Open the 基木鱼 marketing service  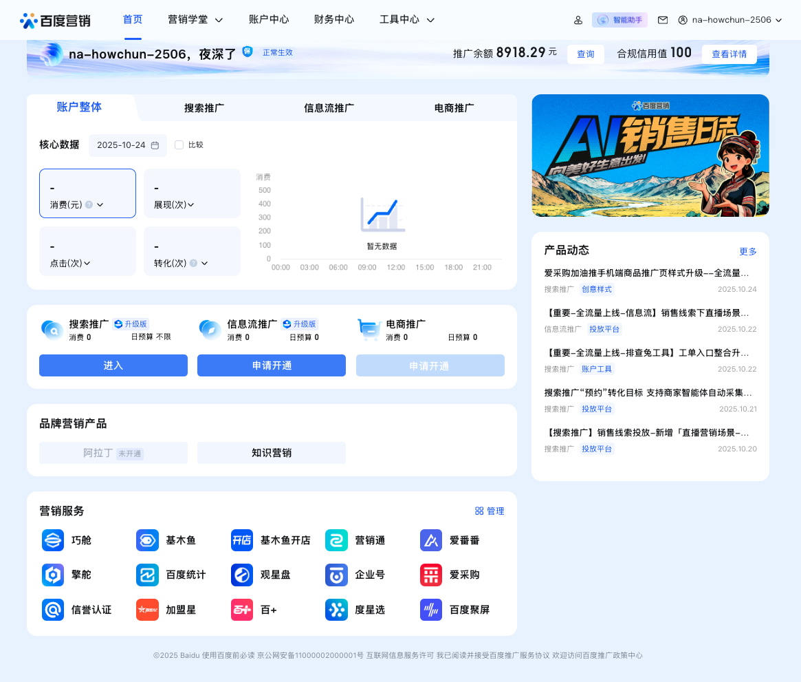click(147, 540)
